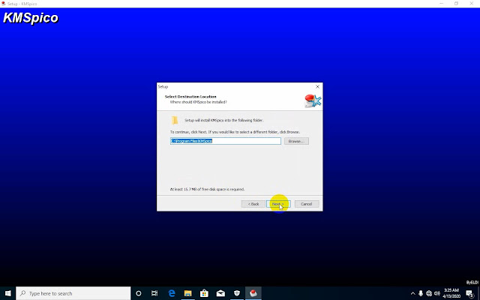Click the free disk space requirement text
Screen dimensions: 480x300
(x=207, y=189)
